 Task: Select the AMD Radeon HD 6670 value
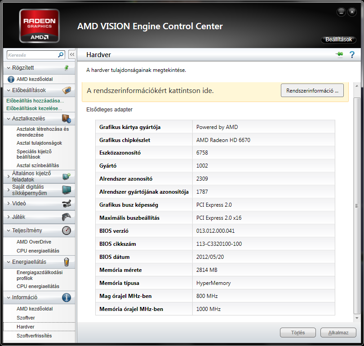[223, 140]
